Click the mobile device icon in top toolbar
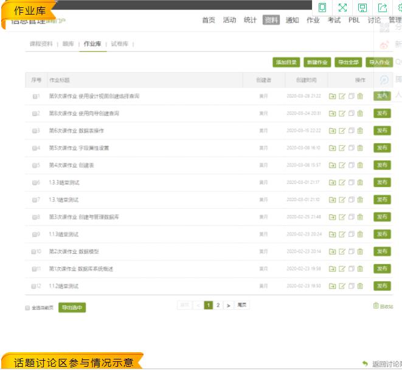 coord(322,7)
